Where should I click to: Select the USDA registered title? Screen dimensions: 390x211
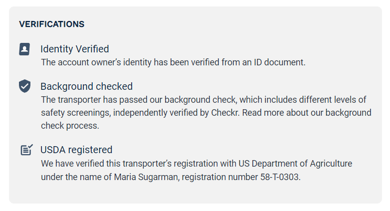76,150
